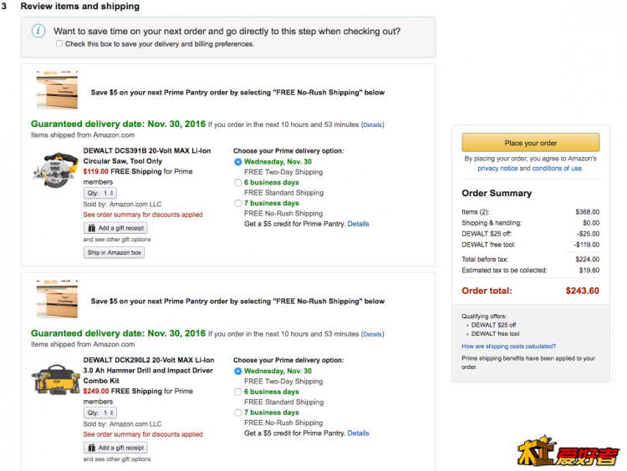Check the save delivery and billing preferences box

pos(59,44)
